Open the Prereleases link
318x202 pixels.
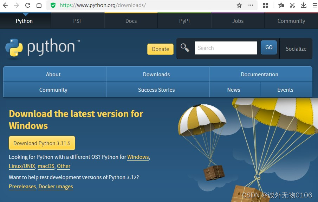22,187
